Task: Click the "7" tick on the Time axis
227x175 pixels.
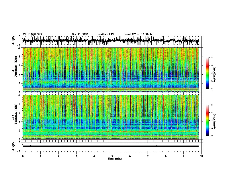Action: 148,156
